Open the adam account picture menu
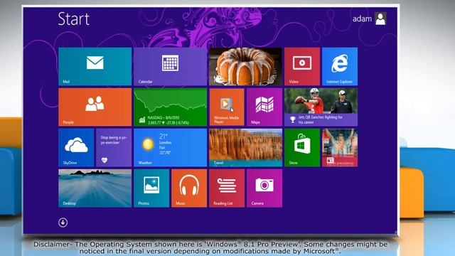 coord(380,19)
